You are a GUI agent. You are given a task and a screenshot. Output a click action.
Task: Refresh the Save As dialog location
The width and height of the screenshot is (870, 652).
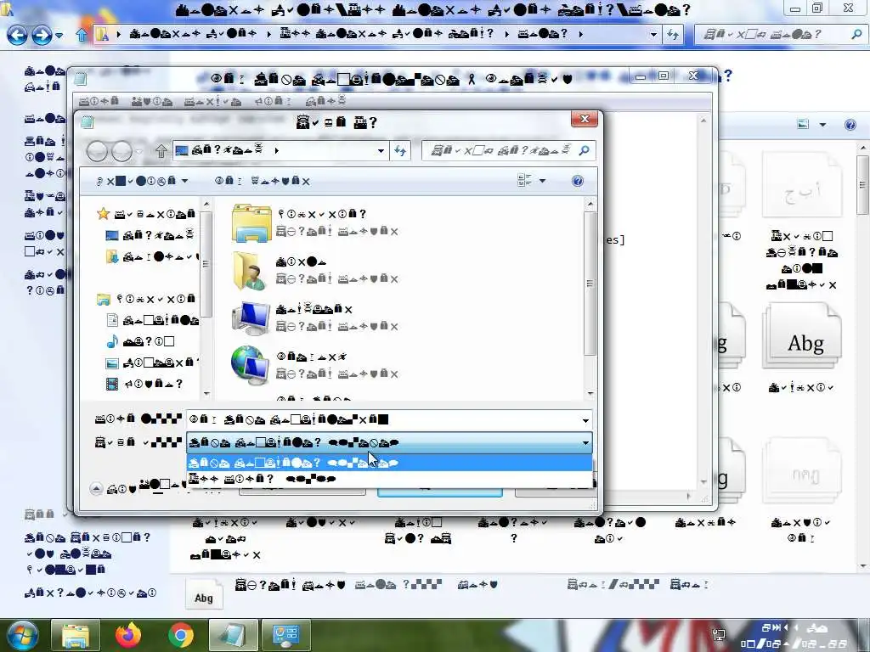401,151
